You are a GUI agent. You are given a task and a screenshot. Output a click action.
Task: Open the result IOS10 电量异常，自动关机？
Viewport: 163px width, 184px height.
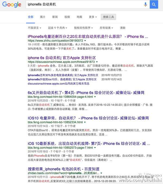click(88, 118)
